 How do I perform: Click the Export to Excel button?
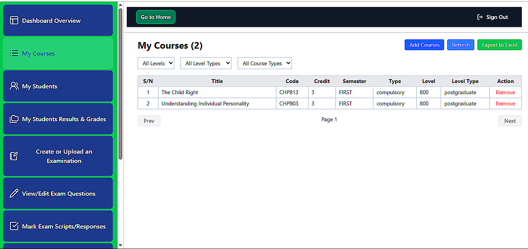coord(499,45)
